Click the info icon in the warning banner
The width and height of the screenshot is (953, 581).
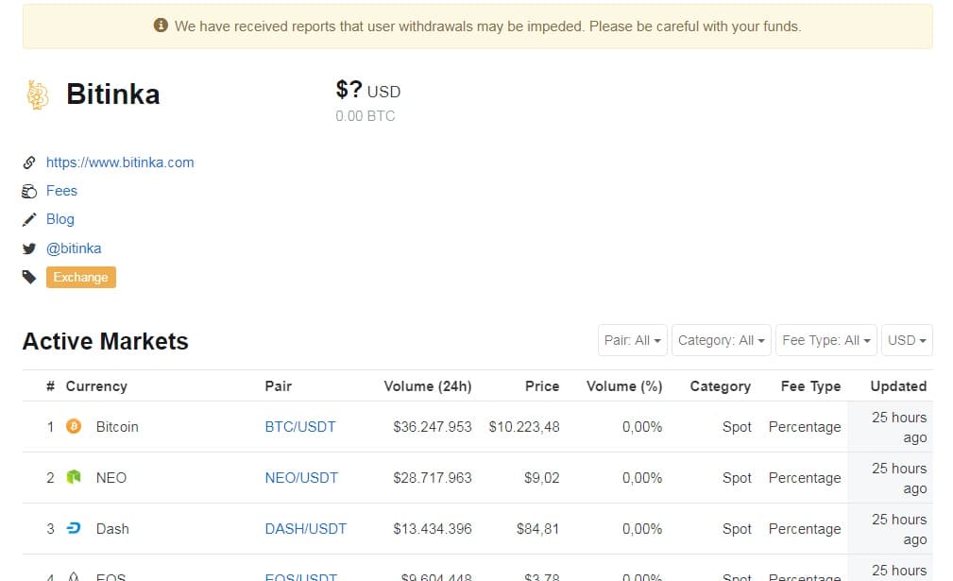(x=161, y=26)
